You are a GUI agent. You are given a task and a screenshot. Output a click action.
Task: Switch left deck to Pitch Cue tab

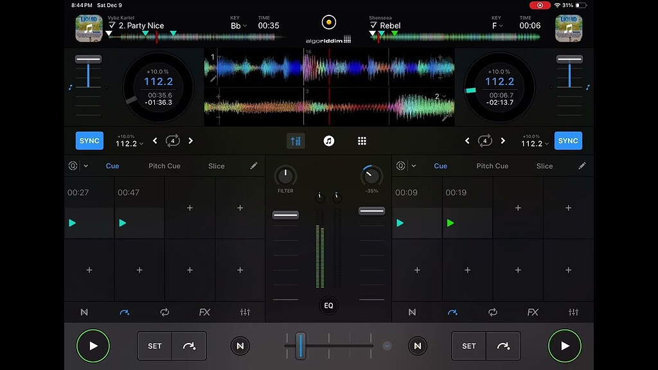click(x=164, y=166)
